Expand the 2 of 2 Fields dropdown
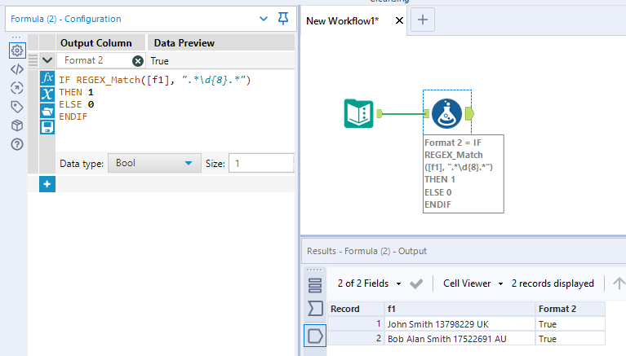Viewport: 626px width, 356px height. pyautogui.click(x=370, y=283)
